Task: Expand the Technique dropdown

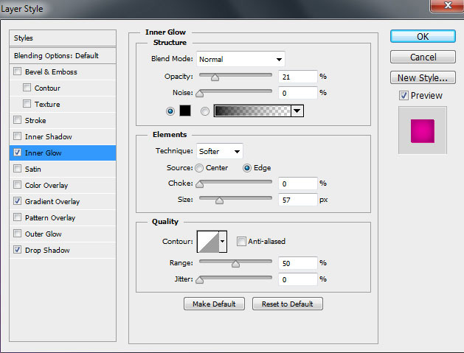Action: [x=220, y=151]
